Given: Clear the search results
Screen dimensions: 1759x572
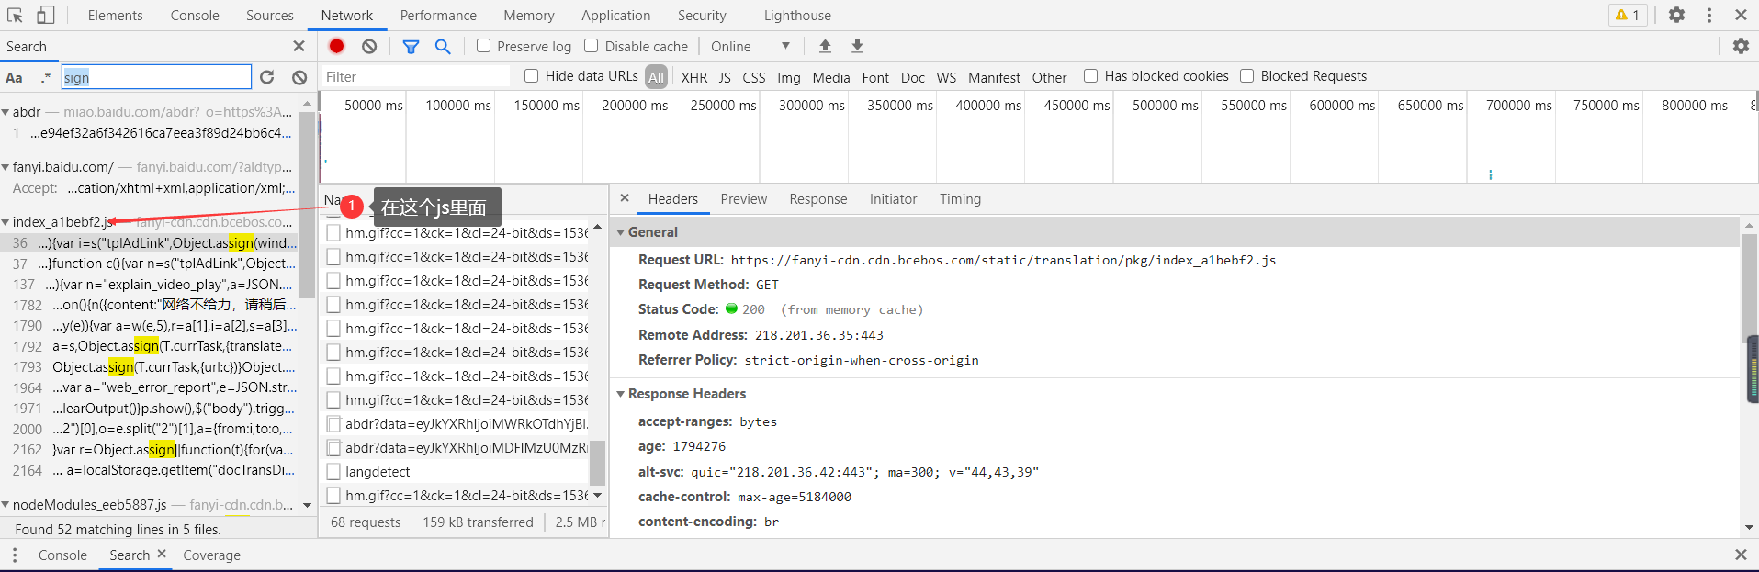Looking at the screenshot, I should [299, 77].
